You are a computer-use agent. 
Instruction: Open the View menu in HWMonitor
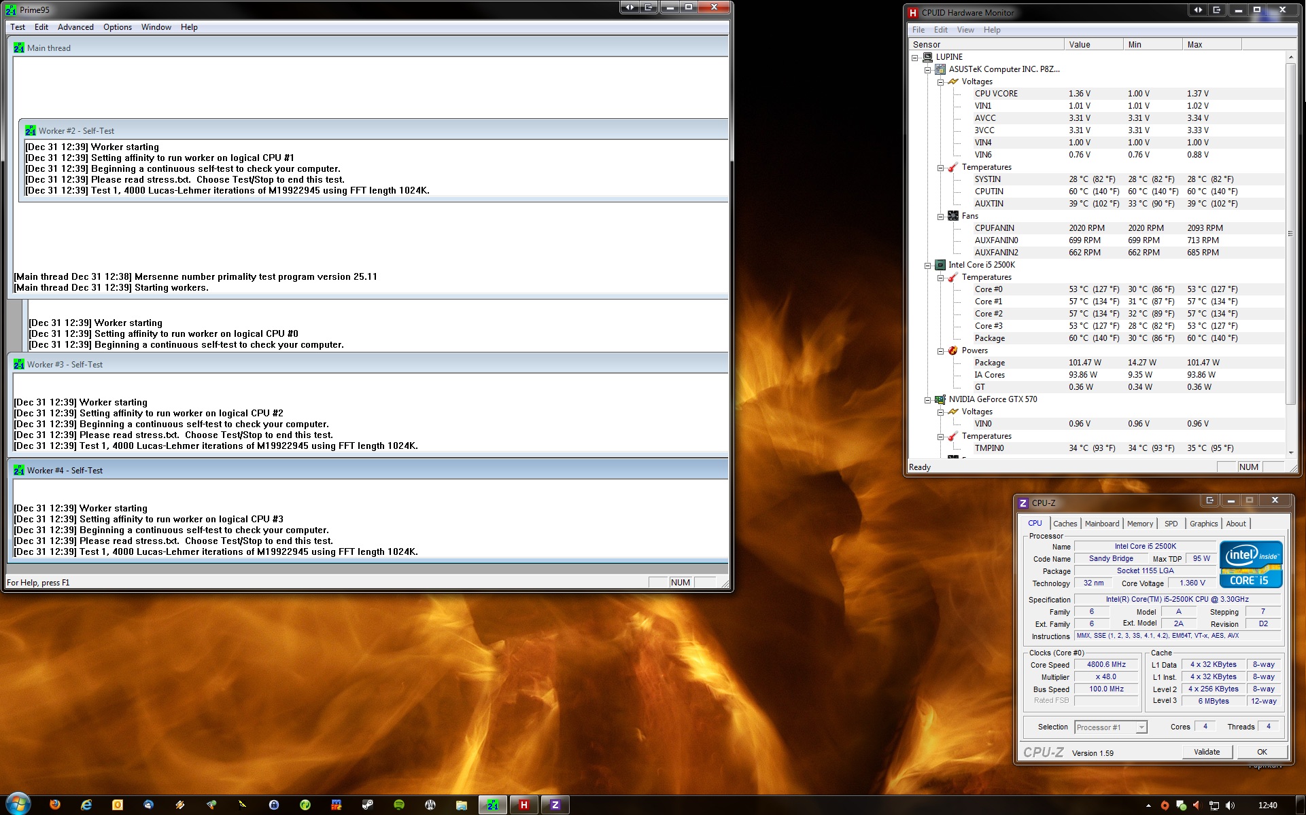point(965,30)
